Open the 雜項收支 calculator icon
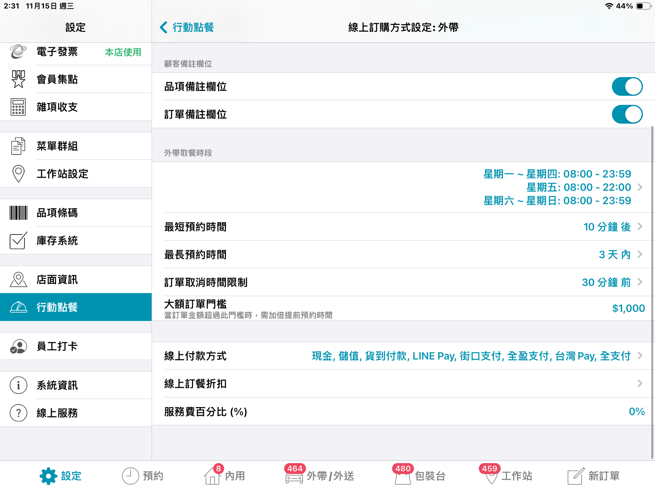Screen dimensions: 655x491 (18, 107)
